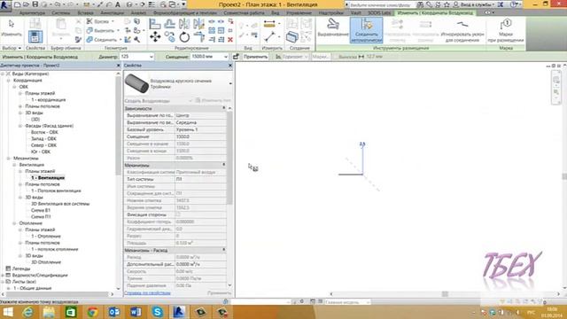Collapse the Механизмы properties group
Image resolution: width=567 pixels, height=319 pixels.
(223, 165)
